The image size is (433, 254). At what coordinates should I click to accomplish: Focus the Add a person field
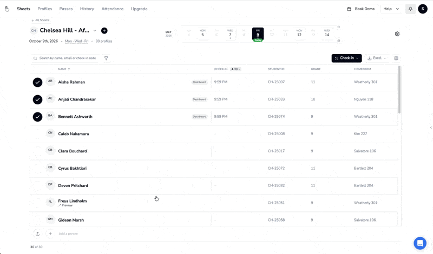69,234
